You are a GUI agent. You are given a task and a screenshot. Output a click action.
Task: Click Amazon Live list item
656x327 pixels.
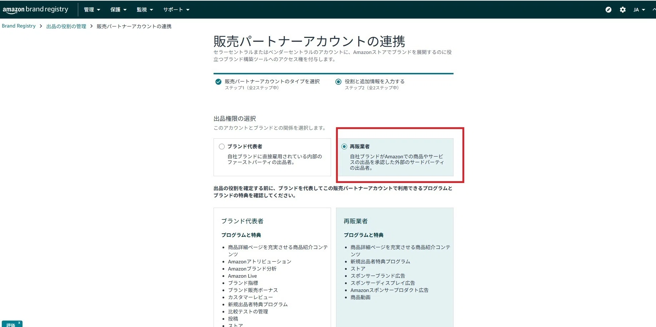tap(242, 276)
